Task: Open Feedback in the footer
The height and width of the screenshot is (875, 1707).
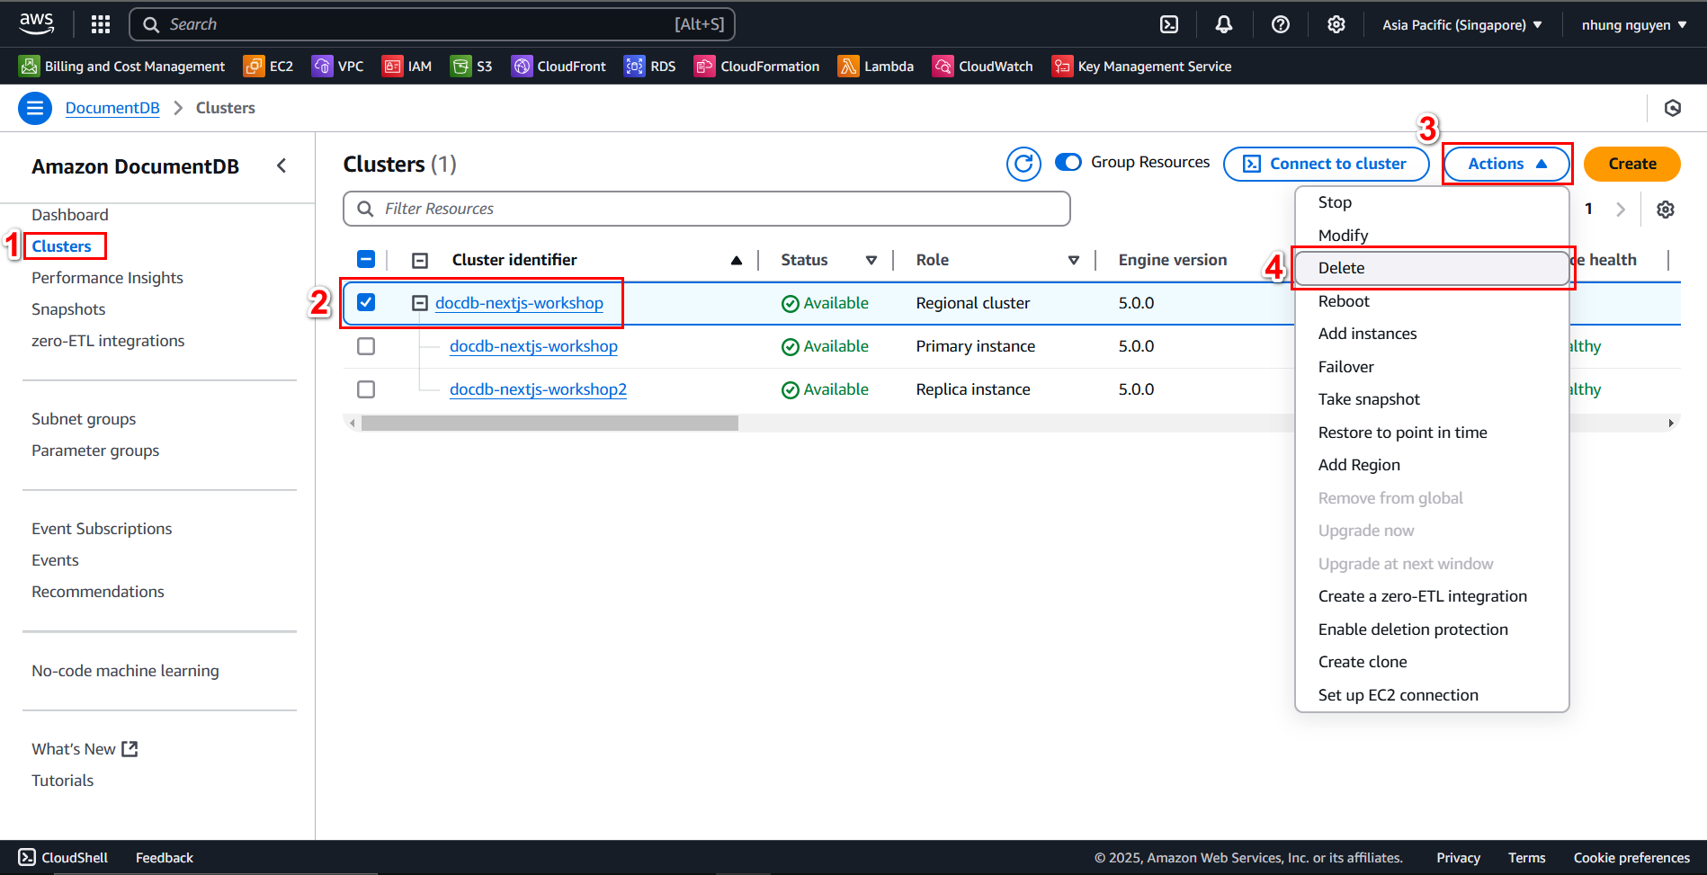Action: click(x=165, y=858)
